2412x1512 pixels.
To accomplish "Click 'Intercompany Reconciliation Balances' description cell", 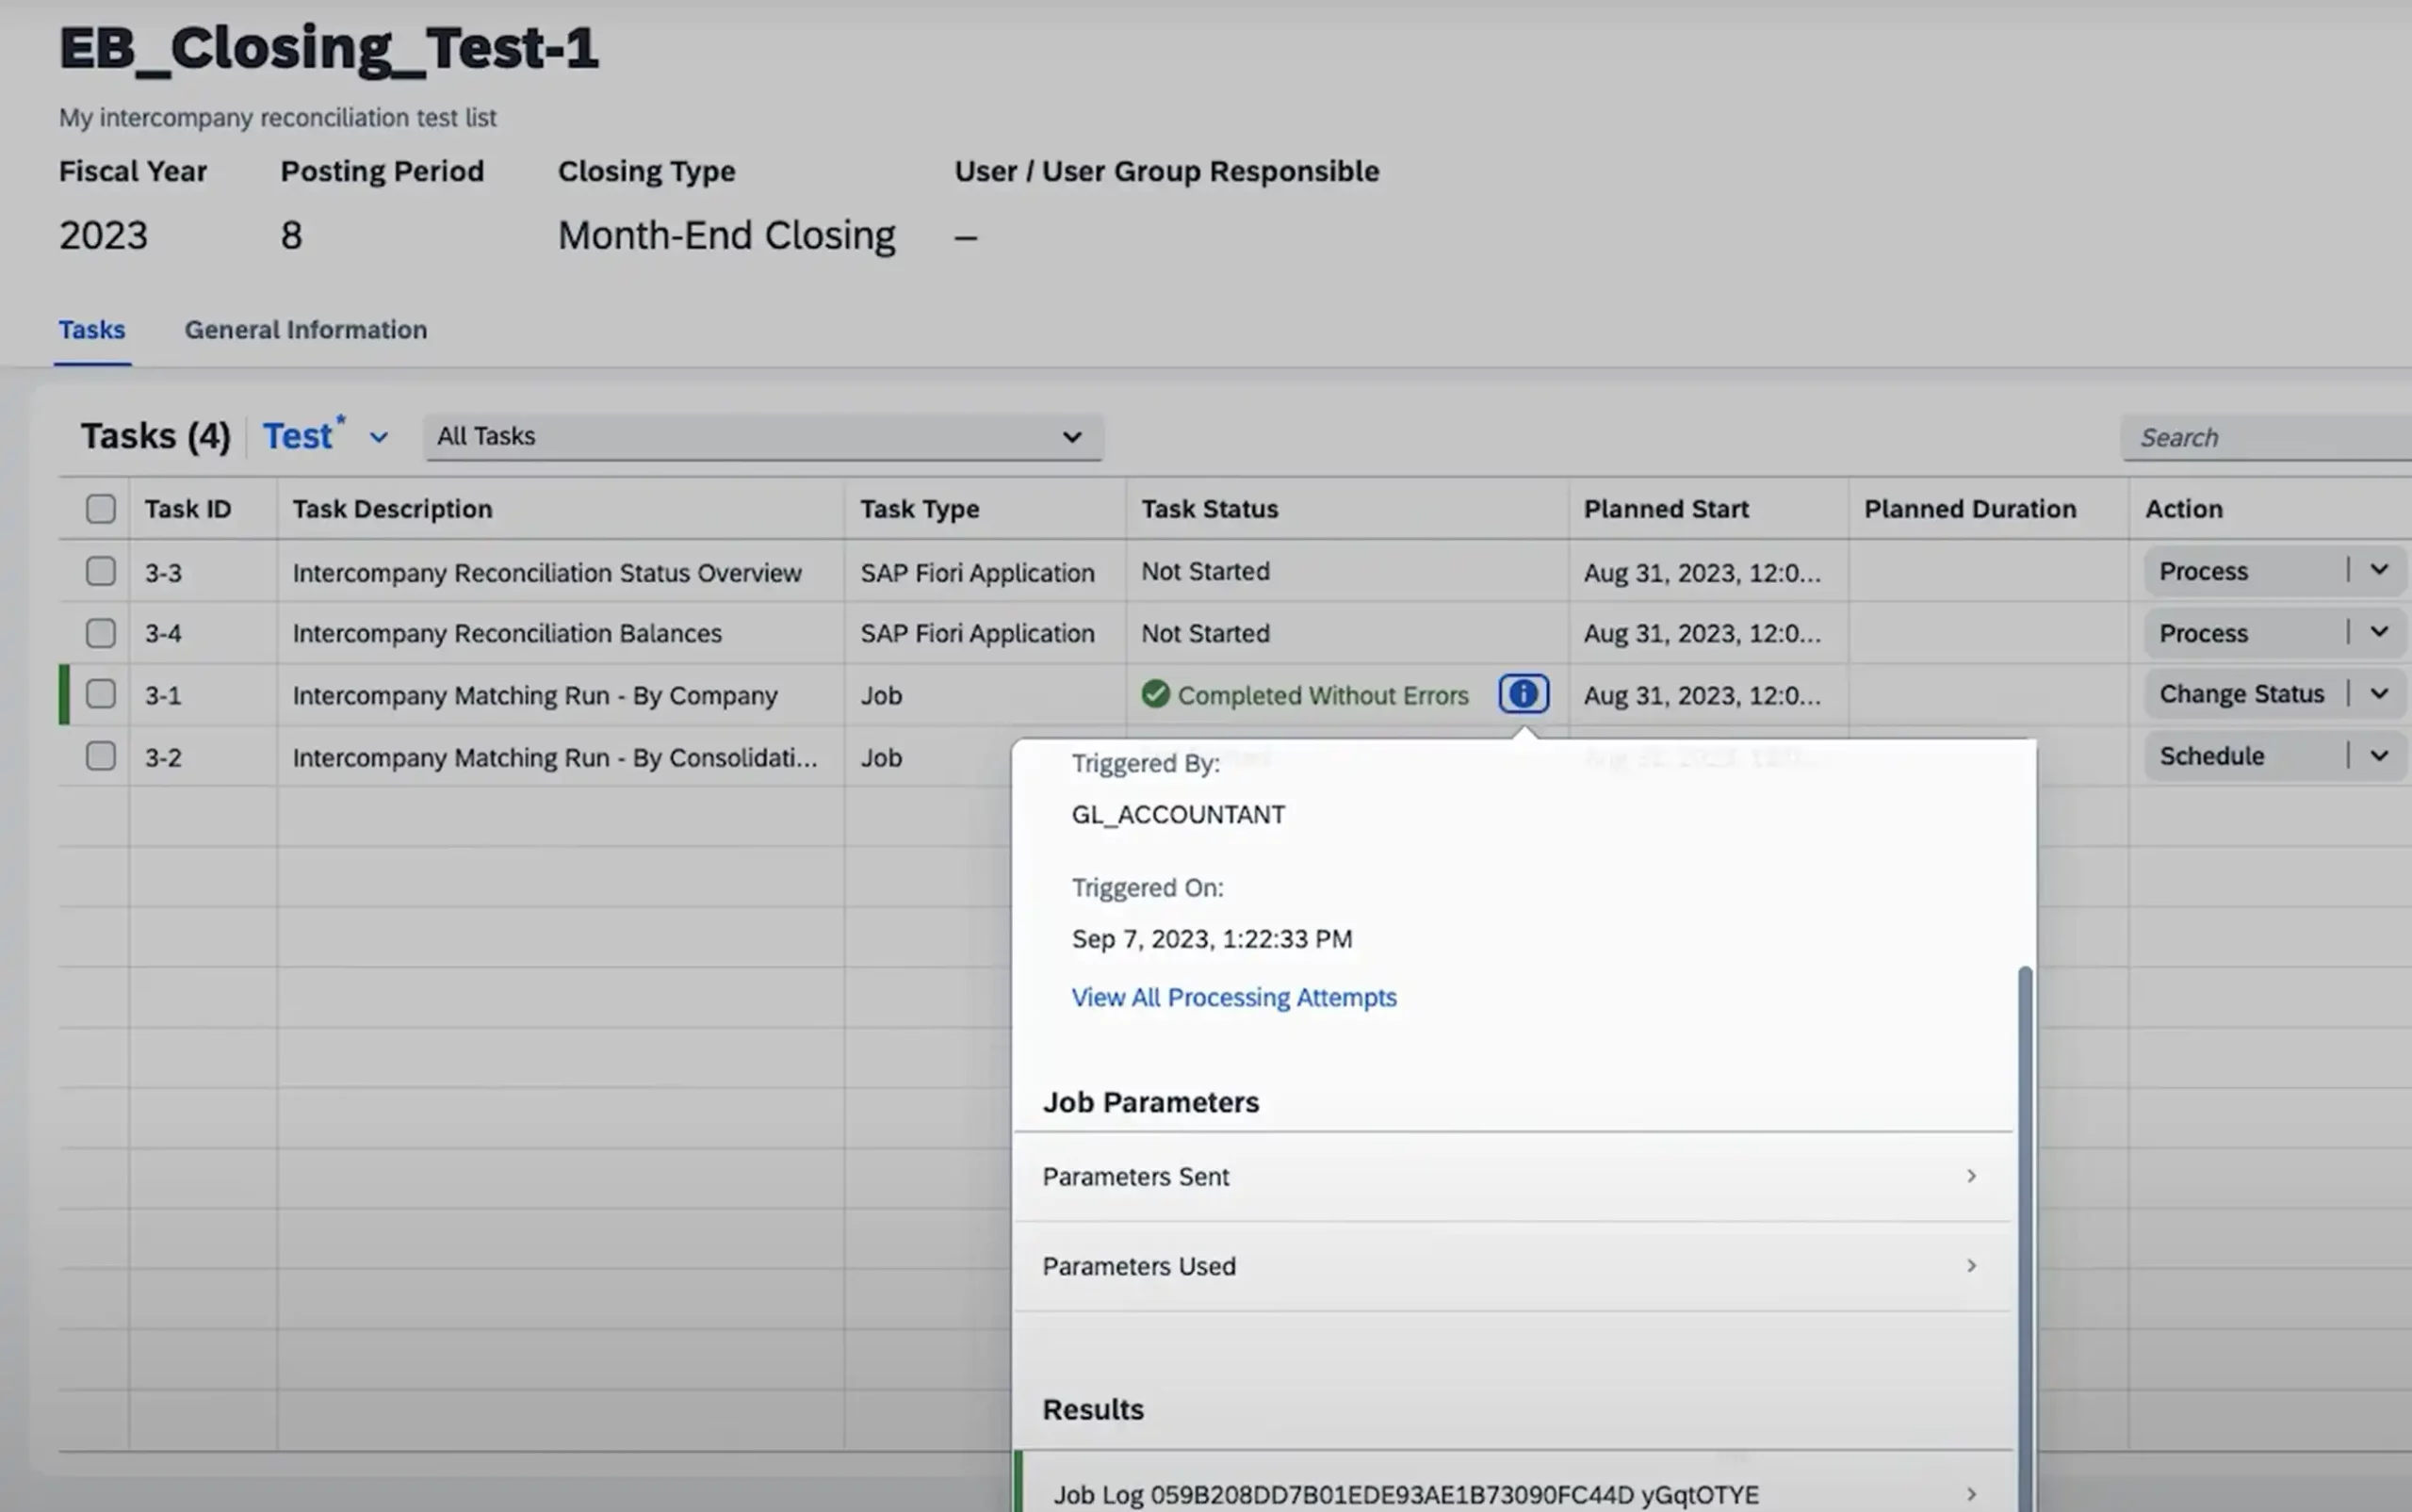I will (x=507, y=634).
